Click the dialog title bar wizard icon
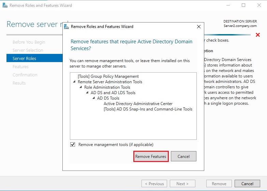 tap(66, 27)
